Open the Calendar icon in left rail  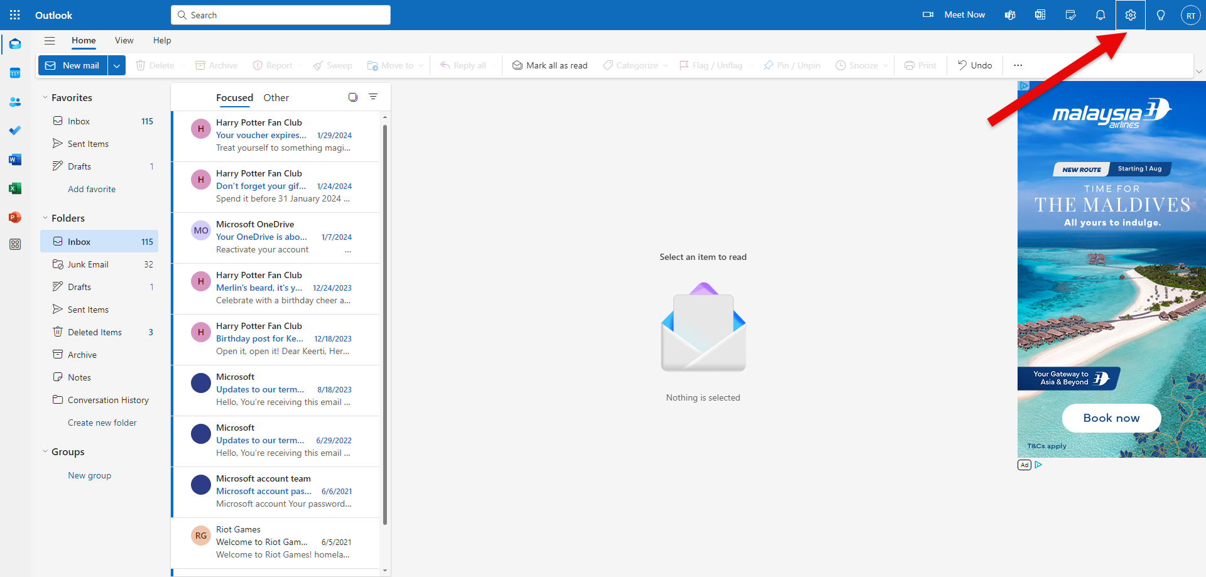(x=15, y=73)
